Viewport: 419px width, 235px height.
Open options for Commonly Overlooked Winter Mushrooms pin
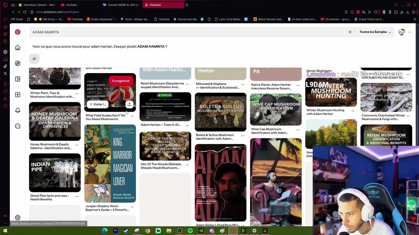(408, 116)
